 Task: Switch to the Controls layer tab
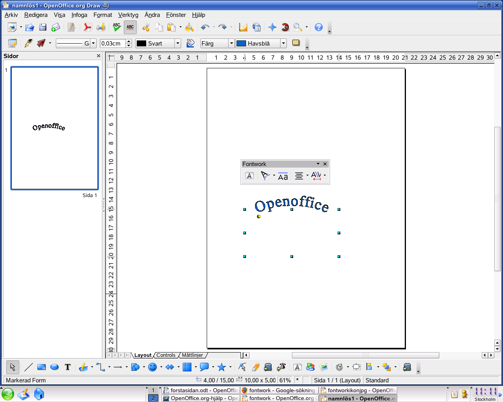coord(166,355)
